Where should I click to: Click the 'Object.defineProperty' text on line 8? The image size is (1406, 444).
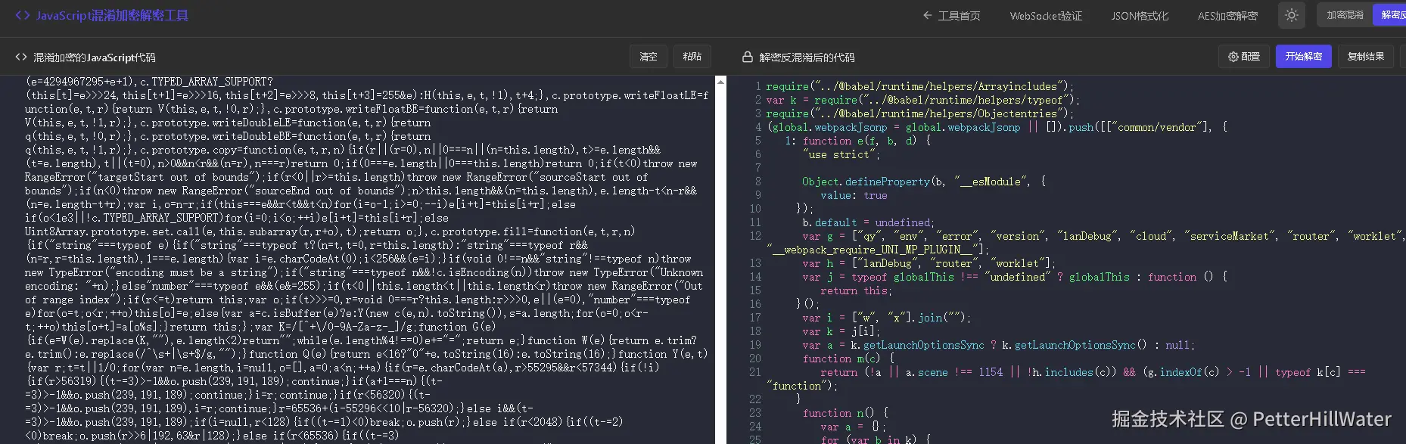click(866, 182)
